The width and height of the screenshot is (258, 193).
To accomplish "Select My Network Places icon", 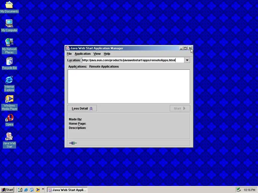I will point(9,46).
